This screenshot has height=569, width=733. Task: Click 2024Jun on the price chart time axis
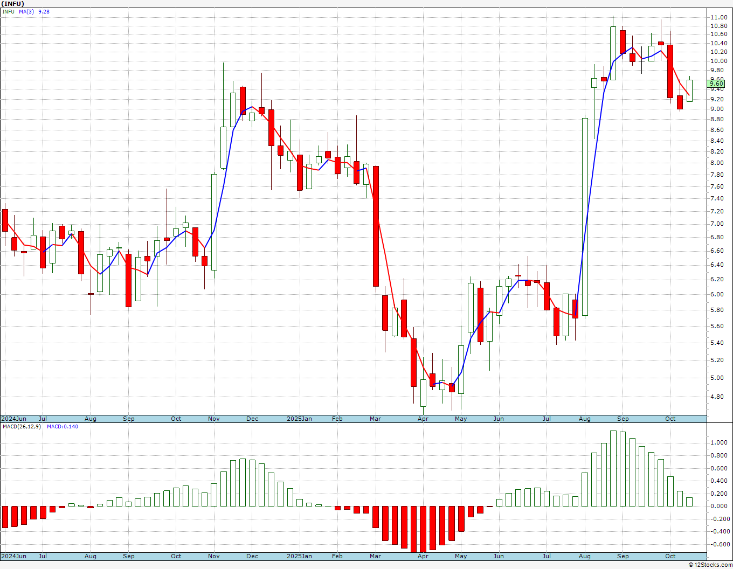(13, 419)
